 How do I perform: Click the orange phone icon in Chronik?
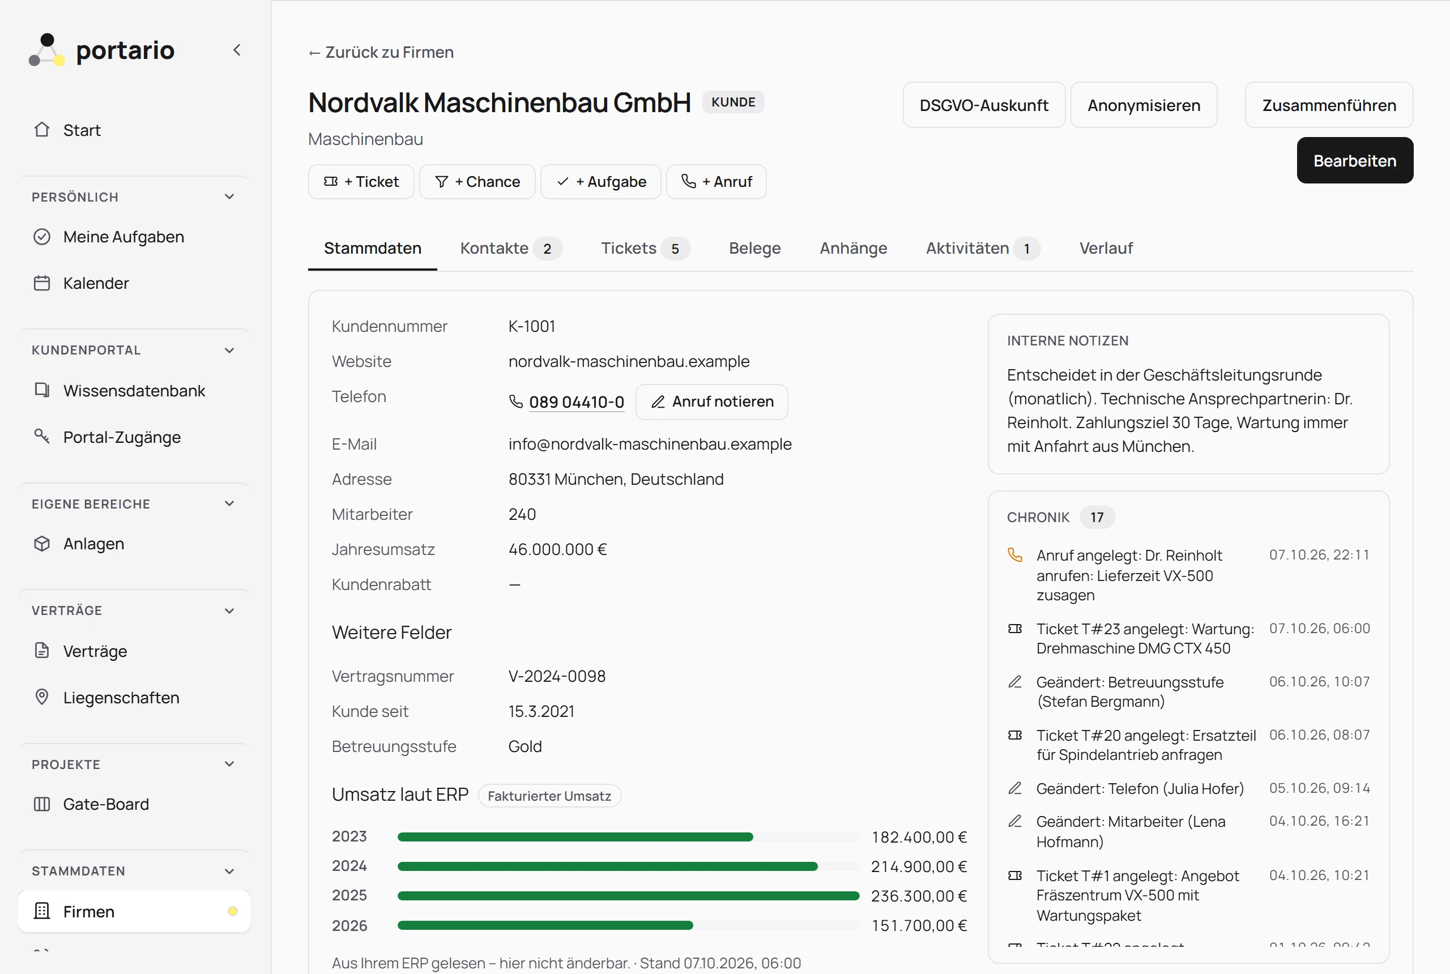[x=1015, y=555]
